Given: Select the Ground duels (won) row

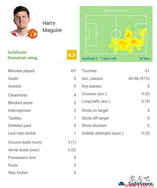Looking at the screenshot, I should [42, 142].
